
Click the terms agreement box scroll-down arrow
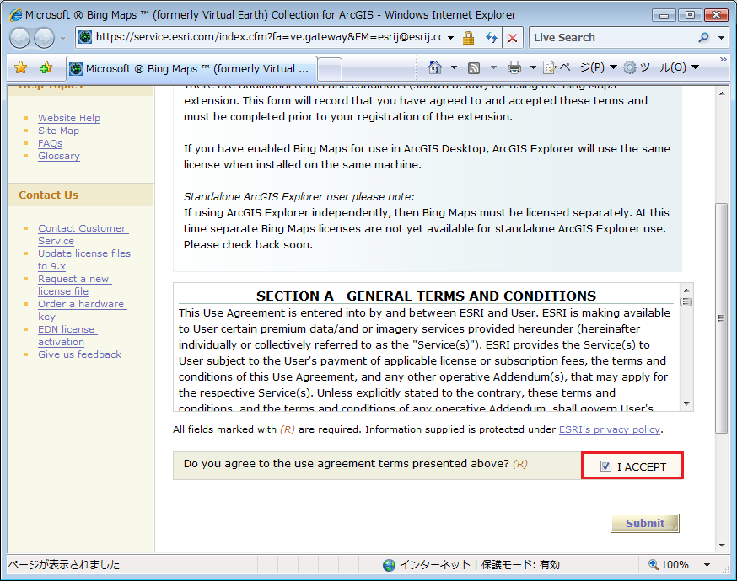686,403
